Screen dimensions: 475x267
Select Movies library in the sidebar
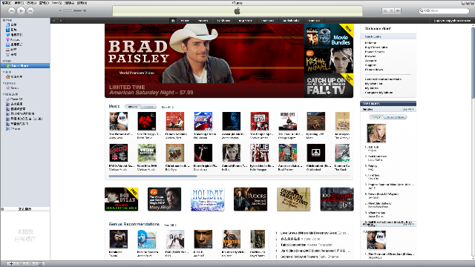click(13, 30)
